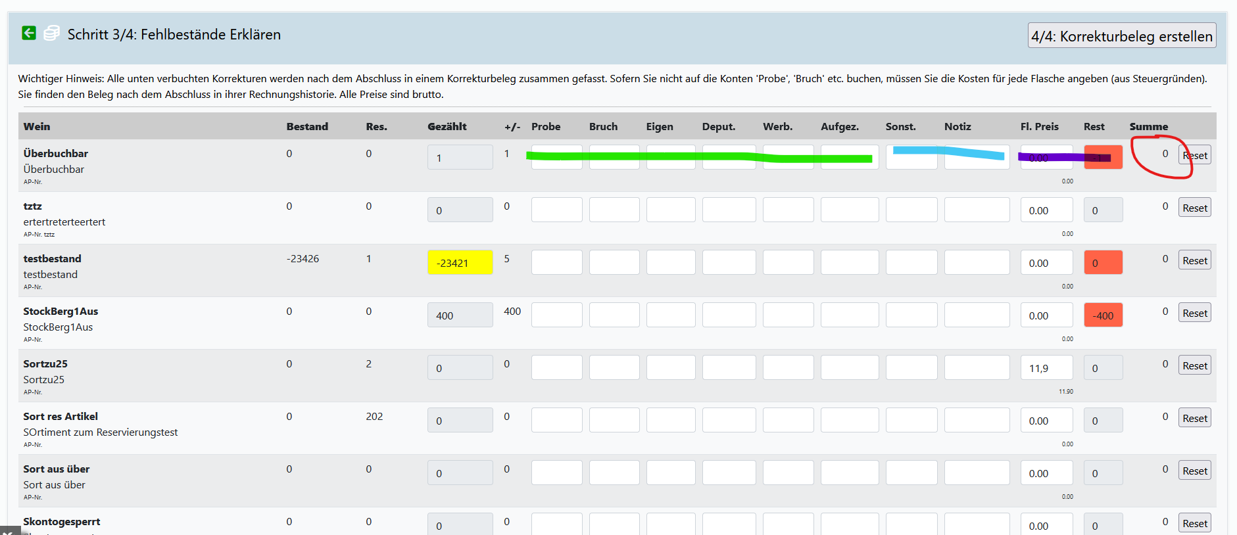The width and height of the screenshot is (1237, 535).
Task: Reset the Sort res Artikel row
Action: [x=1194, y=419]
